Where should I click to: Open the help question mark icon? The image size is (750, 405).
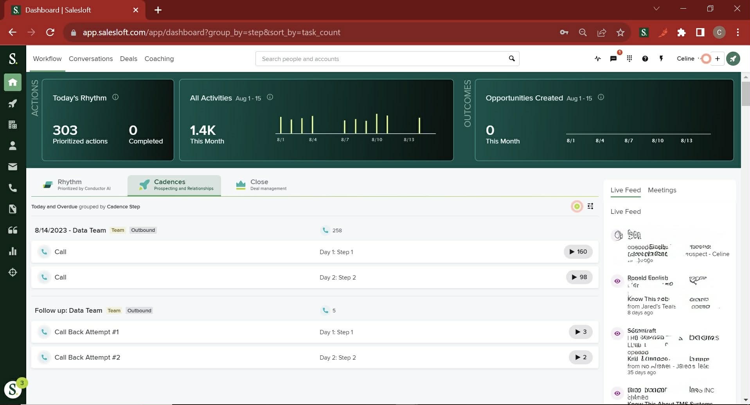coord(645,59)
